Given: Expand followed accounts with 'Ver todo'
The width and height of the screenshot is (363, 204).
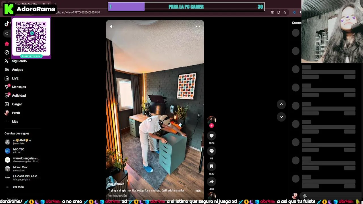Looking at the screenshot, I should pyautogui.click(x=15, y=187).
